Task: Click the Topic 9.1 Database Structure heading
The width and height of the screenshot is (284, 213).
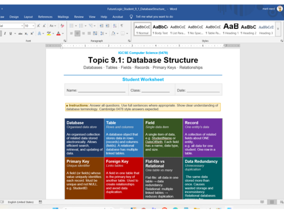Action: pos(143,60)
